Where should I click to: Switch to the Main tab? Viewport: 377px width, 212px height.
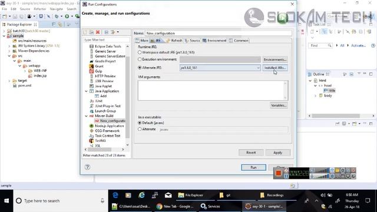pyautogui.click(x=142, y=41)
